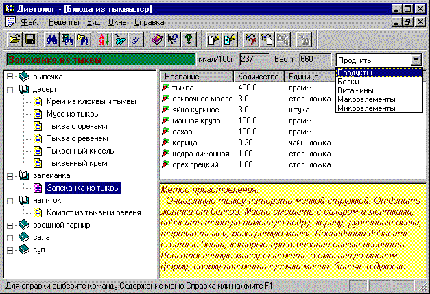Open the Справка menu

150,22
